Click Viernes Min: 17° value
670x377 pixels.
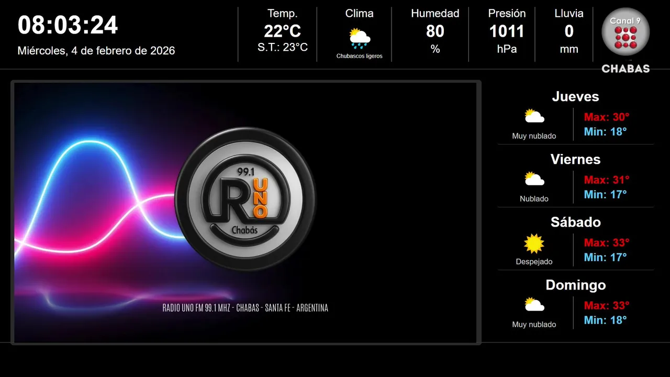(606, 194)
